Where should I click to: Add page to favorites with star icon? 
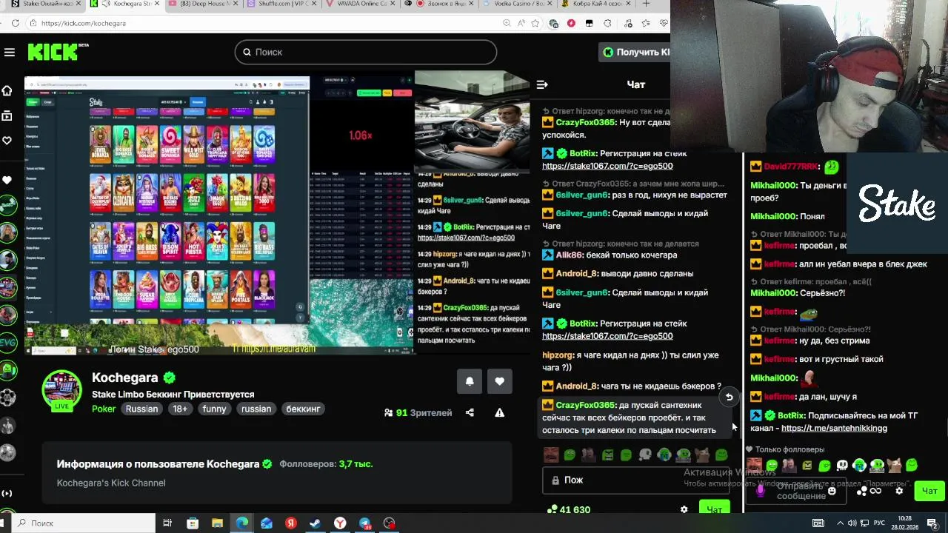[x=535, y=23]
